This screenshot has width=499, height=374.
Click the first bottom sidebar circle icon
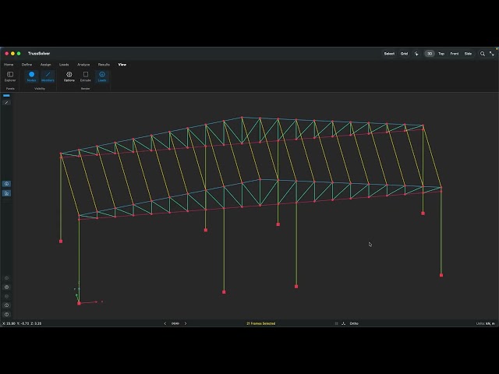(x=6, y=278)
